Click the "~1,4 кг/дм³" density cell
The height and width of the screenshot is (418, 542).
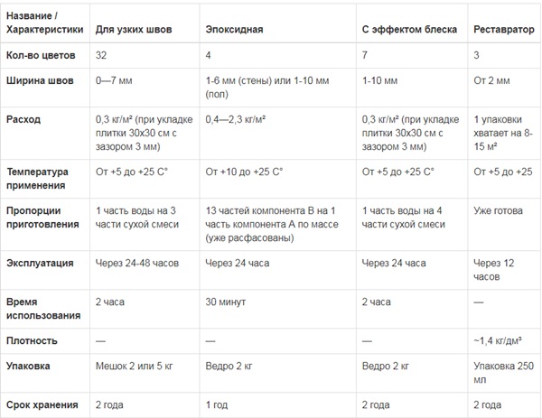500,340
